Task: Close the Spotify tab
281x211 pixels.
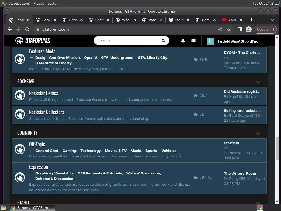Action: click(x=108, y=20)
